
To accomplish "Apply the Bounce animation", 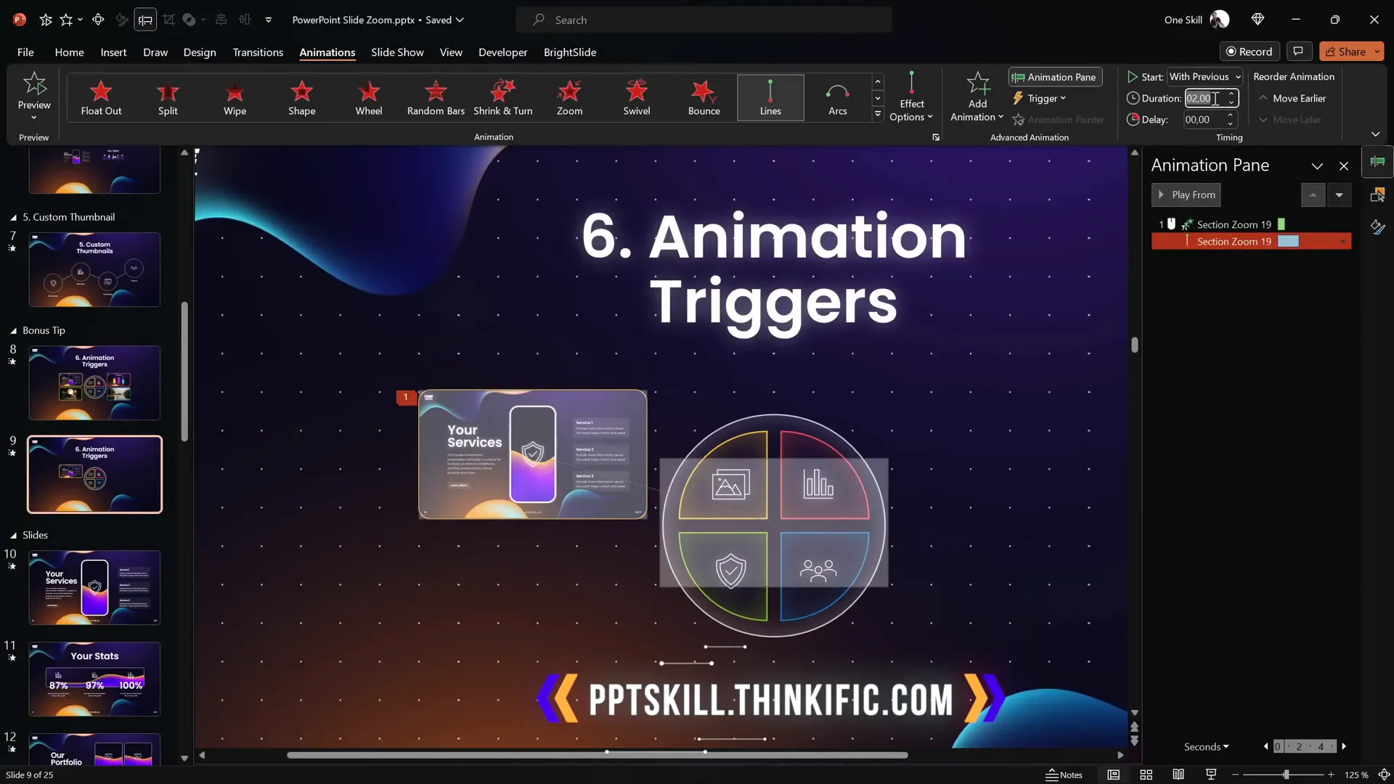I will click(x=703, y=97).
